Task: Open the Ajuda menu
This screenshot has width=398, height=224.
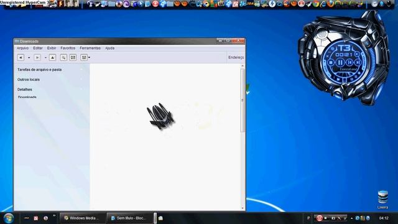Action: 109,48
